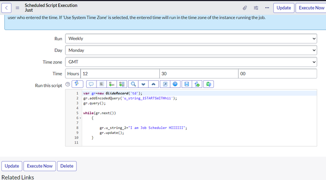Click find previous up-arrow icon
Screen dimensions: 326x180
tap(153, 84)
